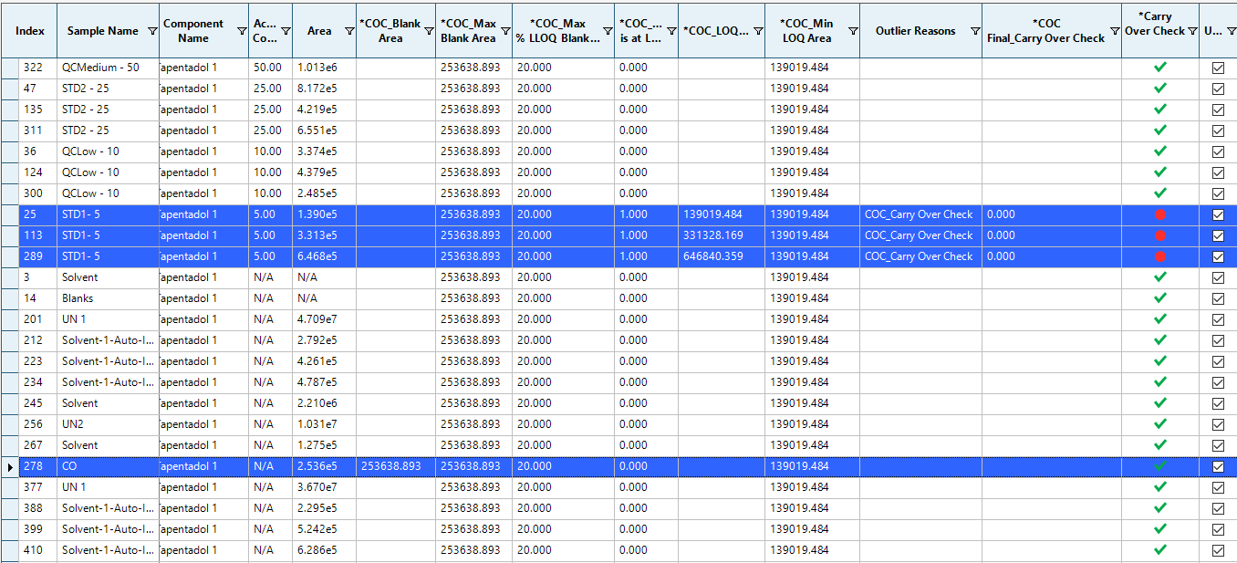Sort by the Component Name column header
The image size is (1237, 563).
coord(193,31)
